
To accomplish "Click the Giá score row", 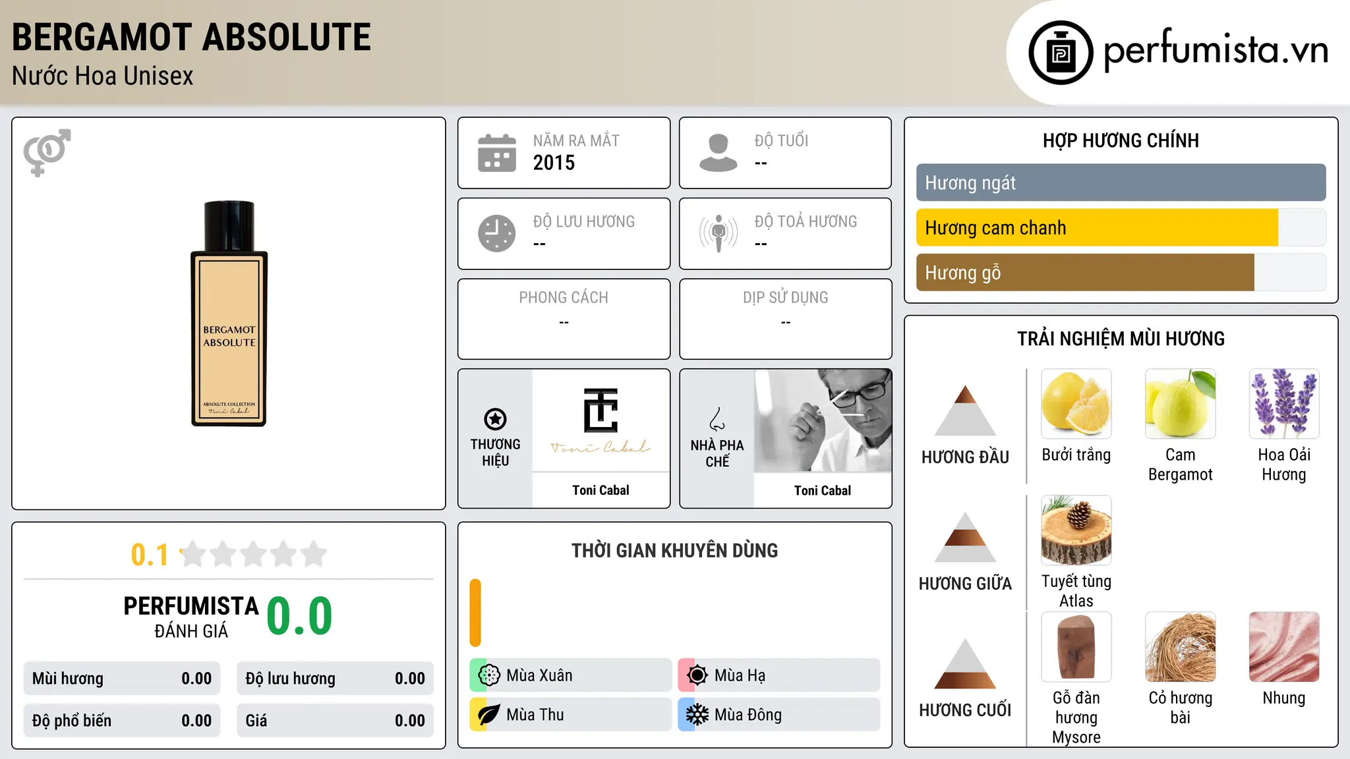I will click(335, 721).
